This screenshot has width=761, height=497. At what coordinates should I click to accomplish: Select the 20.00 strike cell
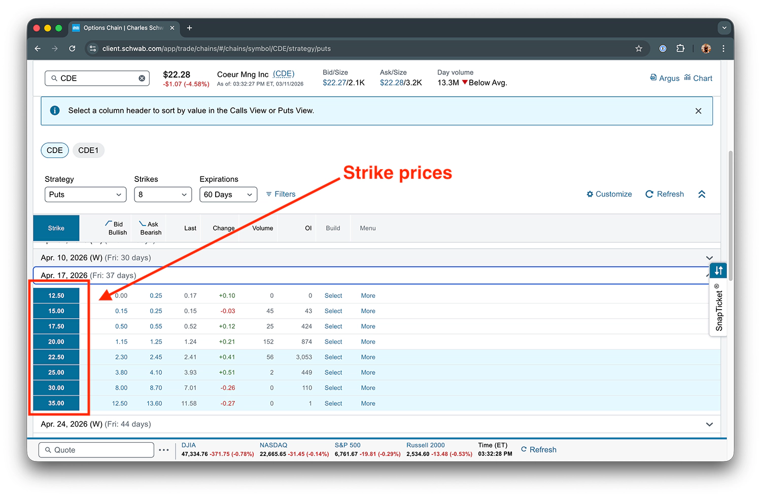[56, 342]
